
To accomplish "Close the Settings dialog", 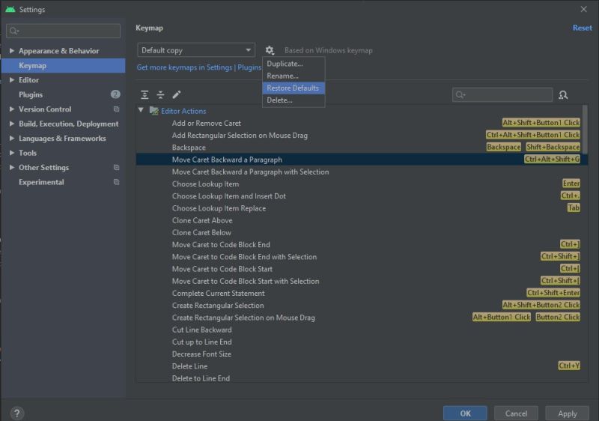I will [x=584, y=9].
